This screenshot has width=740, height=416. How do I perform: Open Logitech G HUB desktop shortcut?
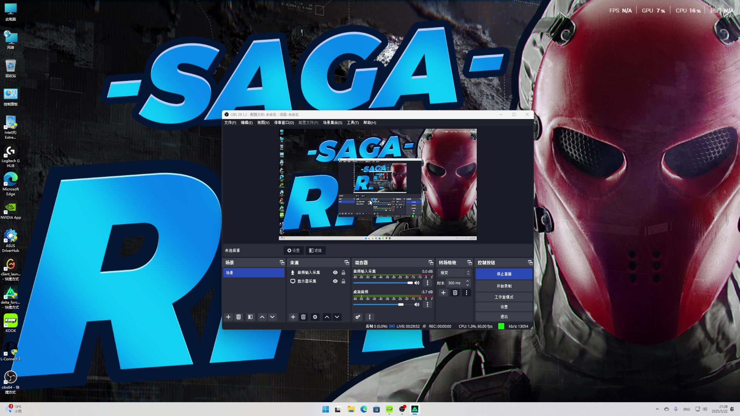[x=10, y=156]
